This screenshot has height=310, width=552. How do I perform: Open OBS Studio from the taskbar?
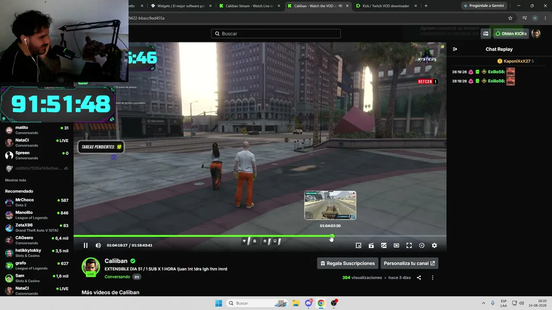click(x=334, y=303)
